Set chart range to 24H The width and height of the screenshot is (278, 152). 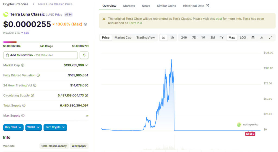tap(184, 37)
